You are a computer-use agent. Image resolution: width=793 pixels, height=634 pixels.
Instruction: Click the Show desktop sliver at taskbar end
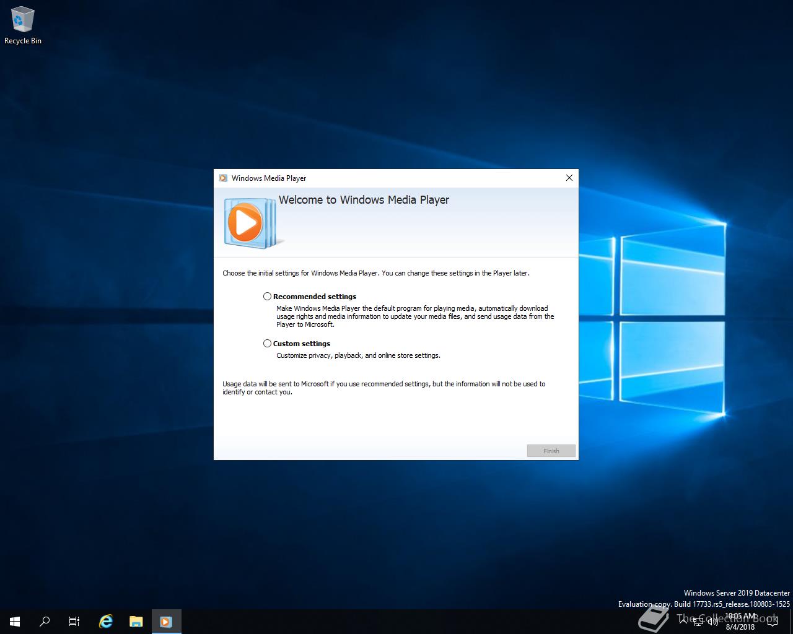pyautogui.click(x=791, y=622)
